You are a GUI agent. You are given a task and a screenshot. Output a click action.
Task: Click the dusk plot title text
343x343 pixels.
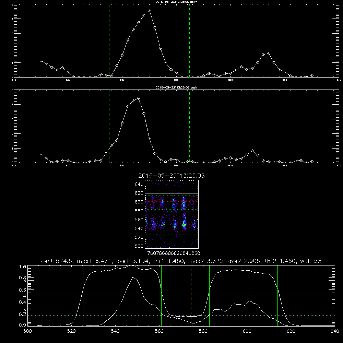(176, 87)
